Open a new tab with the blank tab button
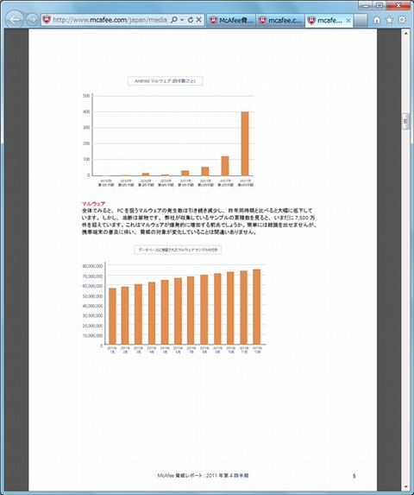 pos(361,21)
